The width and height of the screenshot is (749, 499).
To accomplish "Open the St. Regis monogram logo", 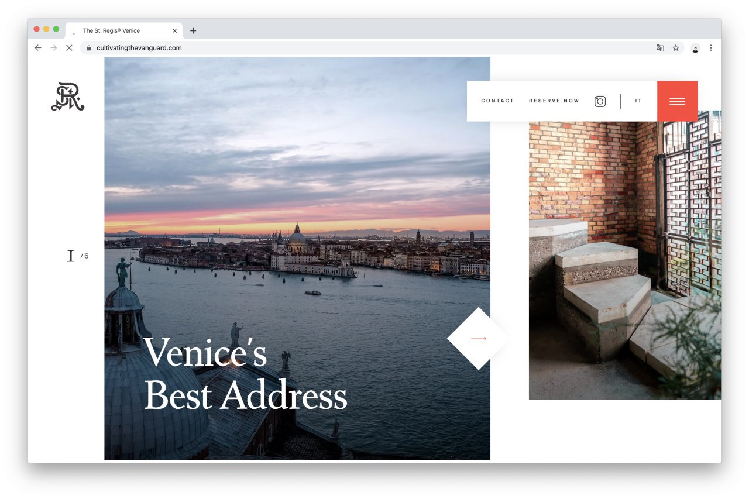I will tap(68, 97).
